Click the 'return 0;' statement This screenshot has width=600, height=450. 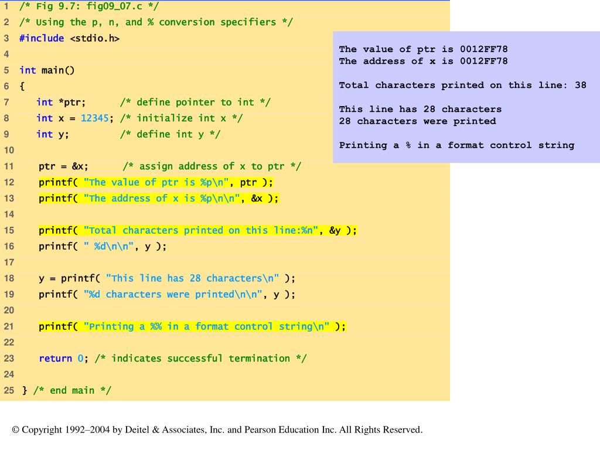point(63,359)
